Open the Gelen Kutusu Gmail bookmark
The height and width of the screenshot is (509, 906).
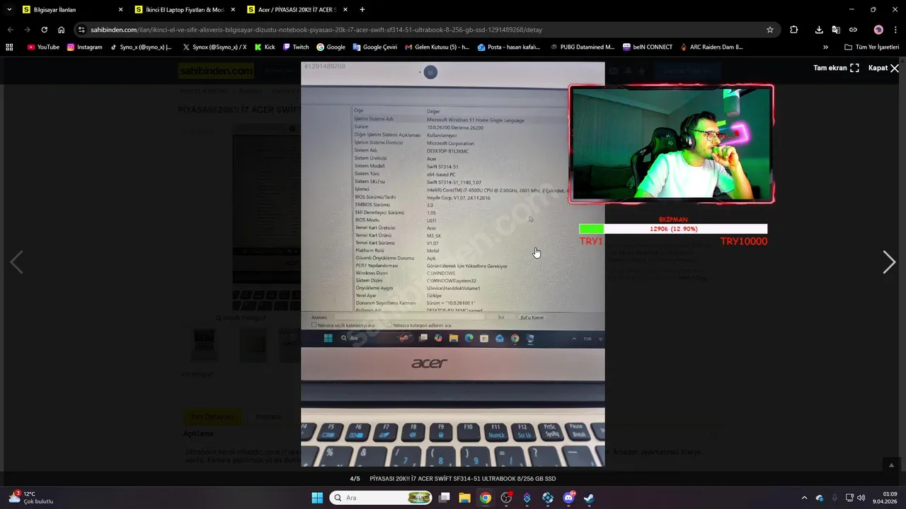437,47
